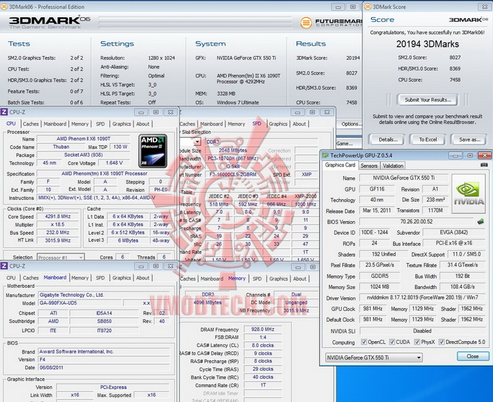Open Caches tab in top CPU-Z window
493x402 pixels.
click(x=31, y=124)
